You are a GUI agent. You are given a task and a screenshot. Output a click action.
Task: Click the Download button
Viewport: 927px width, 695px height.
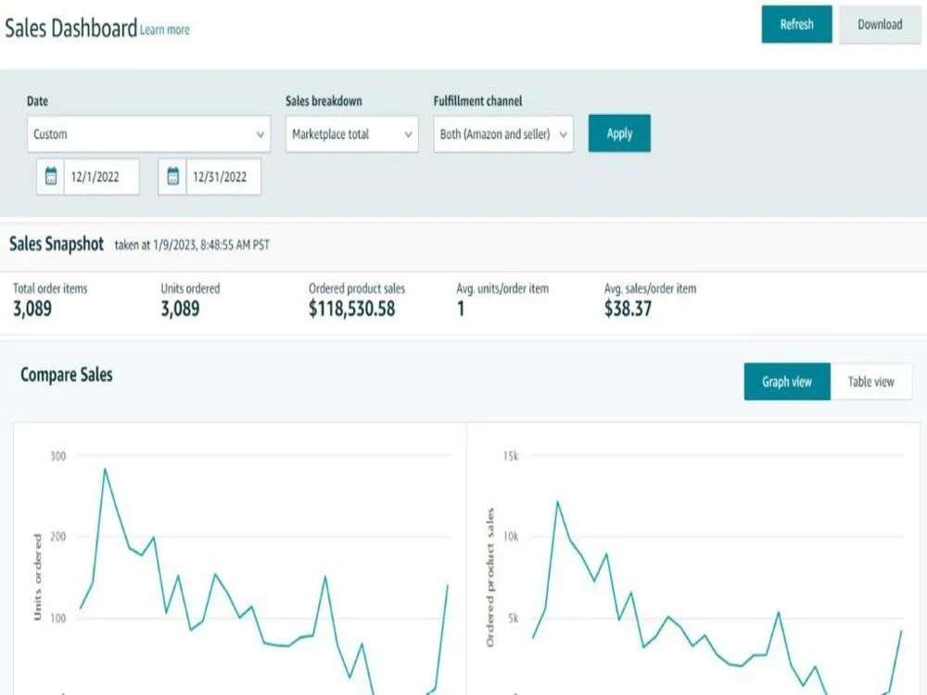coord(880,24)
